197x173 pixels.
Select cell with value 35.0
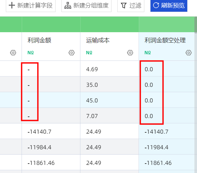click(x=92, y=85)
